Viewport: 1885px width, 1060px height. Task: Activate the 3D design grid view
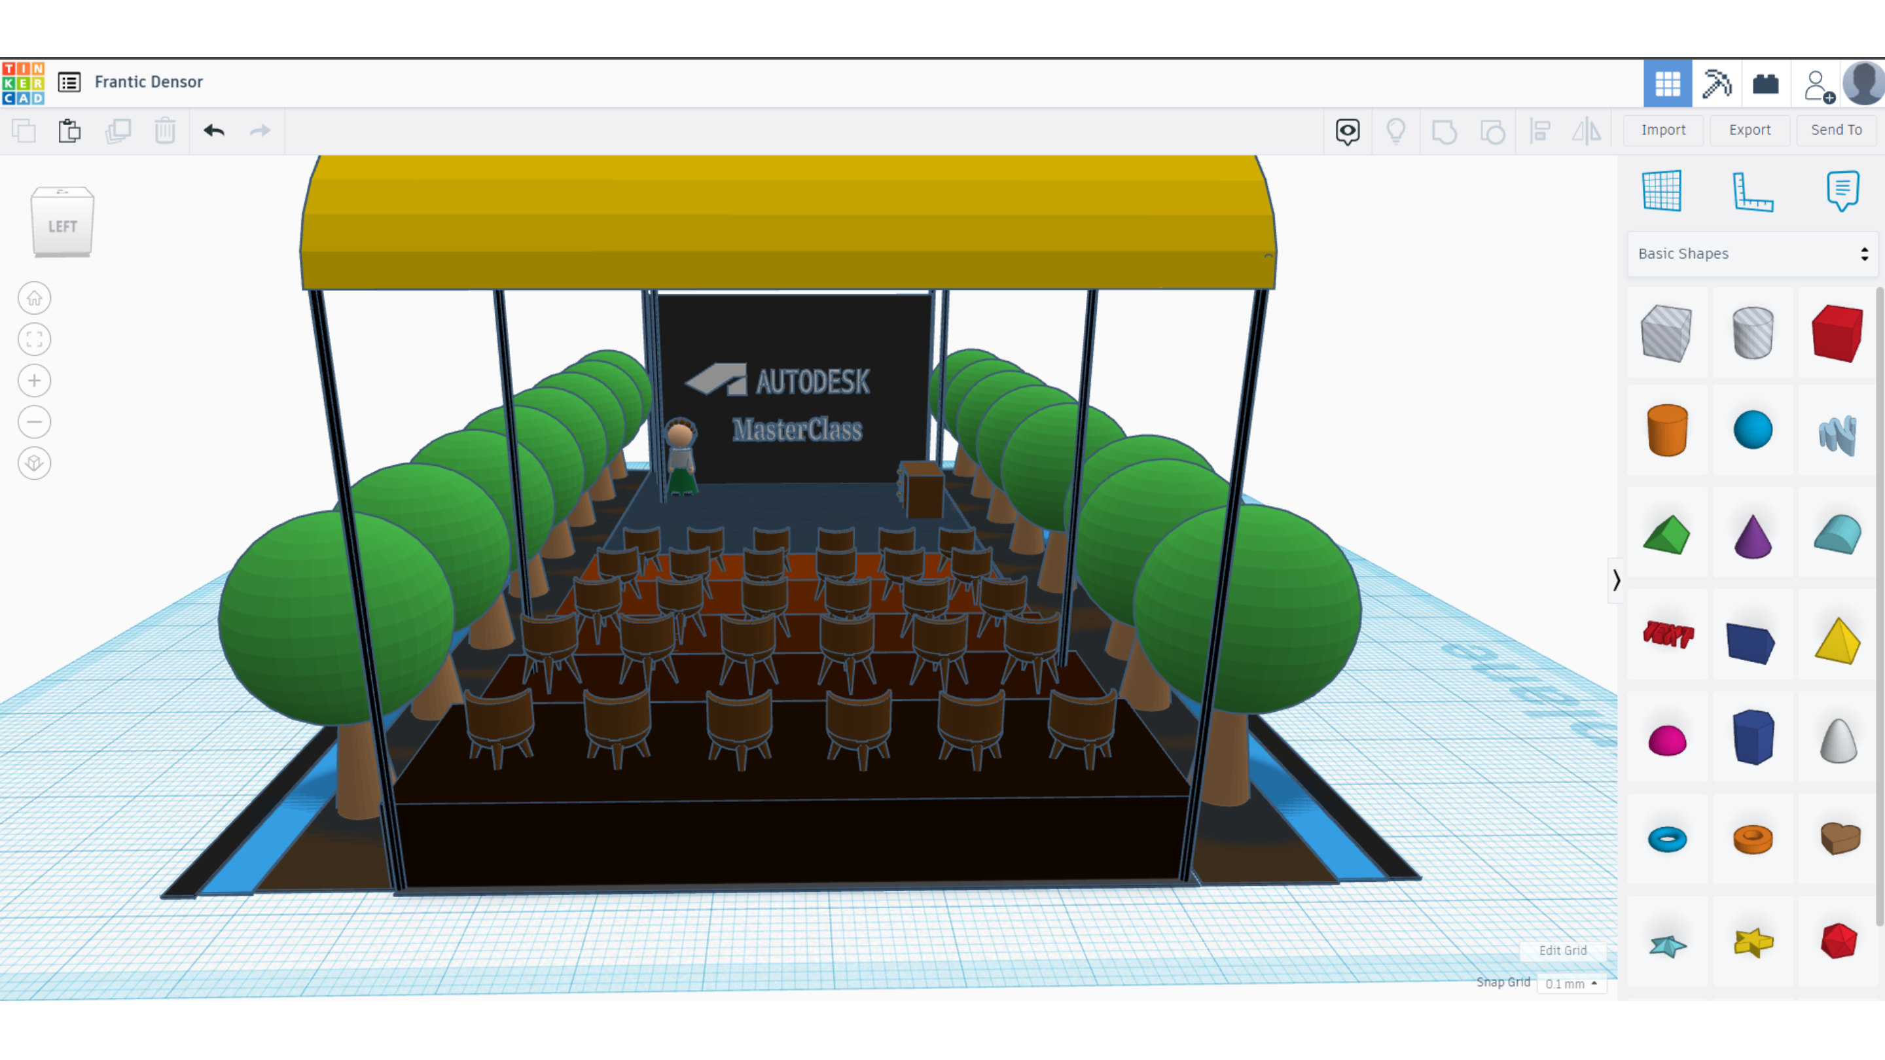click(1667, 83)
